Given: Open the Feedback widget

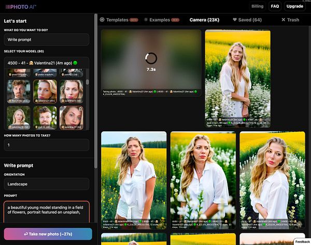Looking at the screenshot, I should coord(303,241).
